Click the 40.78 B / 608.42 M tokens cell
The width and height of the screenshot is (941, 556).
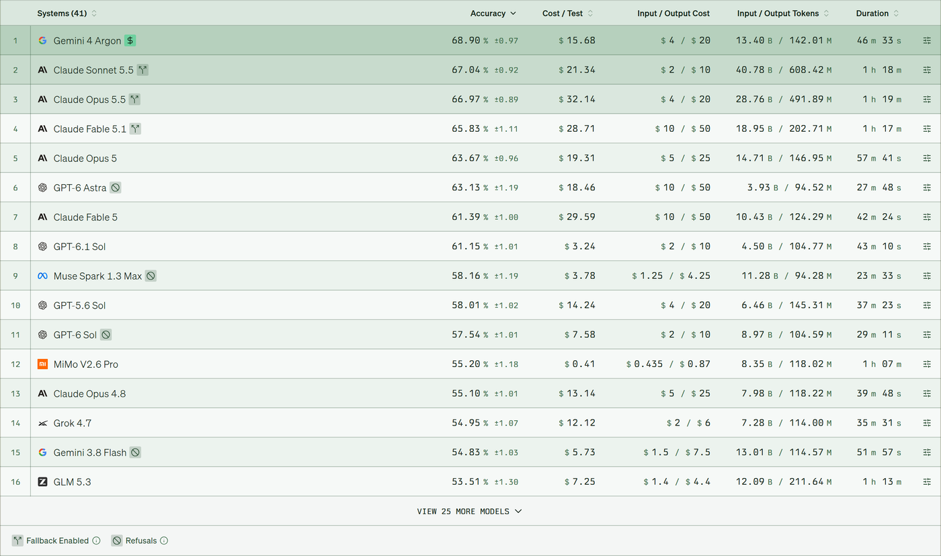point(784,70)
